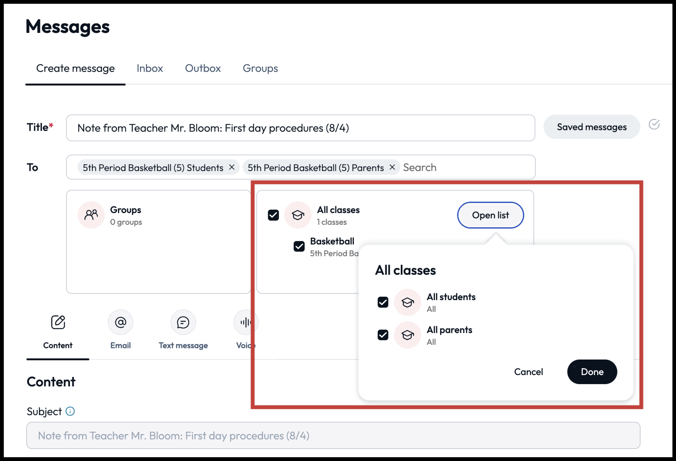Choose the Text message bubble icon
The image size is (676, 461).
(183, 322)
